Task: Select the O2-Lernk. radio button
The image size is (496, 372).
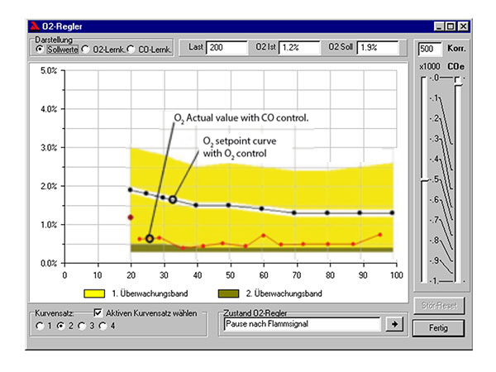Action: coord(86,50)
